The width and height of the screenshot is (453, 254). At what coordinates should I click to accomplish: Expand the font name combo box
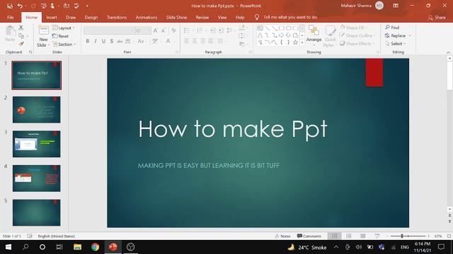(x=132, y=30)
